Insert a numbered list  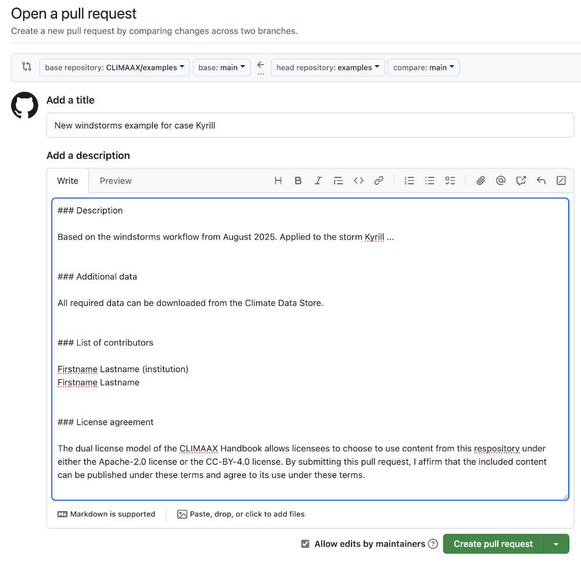tap(410, 181)
